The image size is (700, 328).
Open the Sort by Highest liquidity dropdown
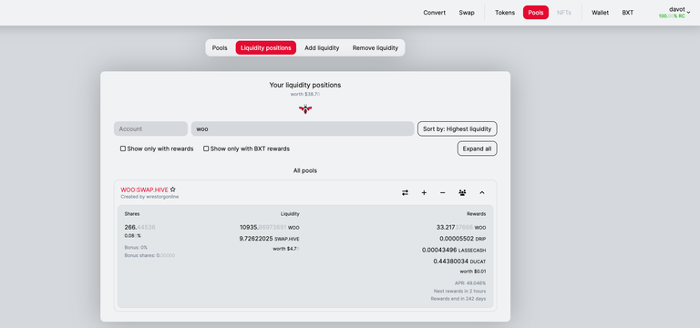click(458, 129)
